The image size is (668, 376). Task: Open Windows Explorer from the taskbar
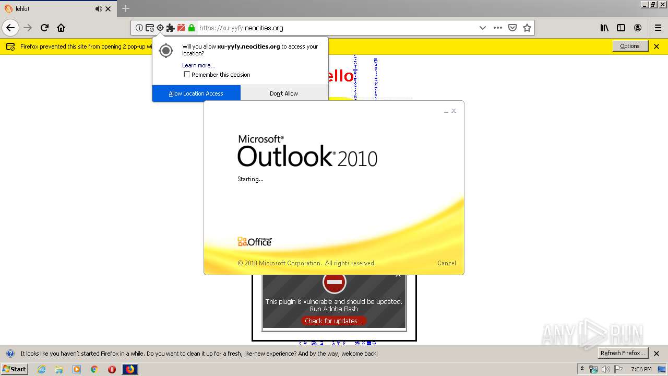[x=59, y=369]
